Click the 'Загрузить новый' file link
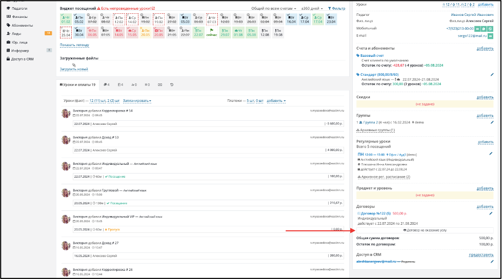 coord(74,69)
